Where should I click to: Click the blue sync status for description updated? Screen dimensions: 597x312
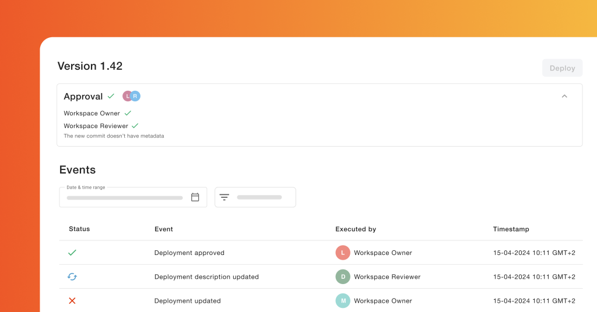pos(72,276)
